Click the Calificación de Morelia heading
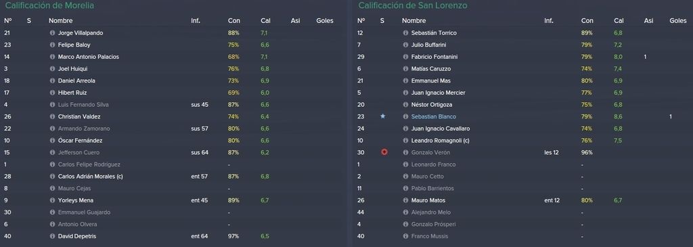Image resolution: width=693 pixels, height=247 pixels. click(49, 5)
